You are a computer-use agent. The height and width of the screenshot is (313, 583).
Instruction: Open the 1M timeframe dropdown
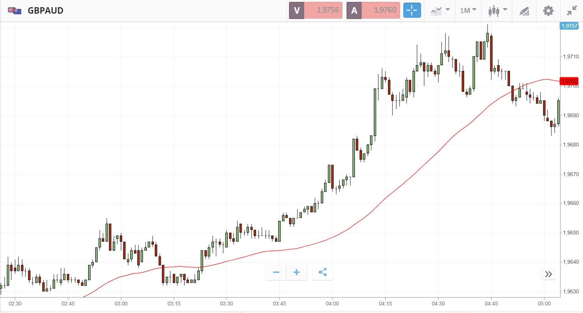pos(468,11)
